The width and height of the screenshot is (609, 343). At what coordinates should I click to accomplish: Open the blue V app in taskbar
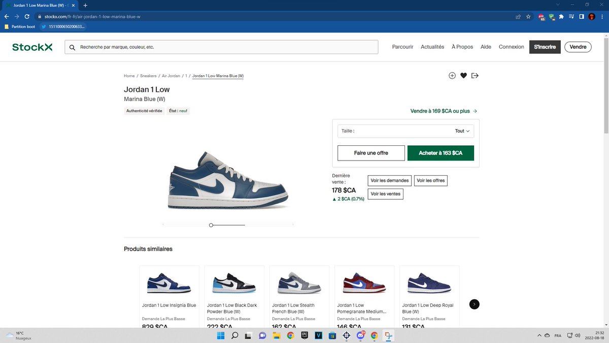click(x=319, y=335)
